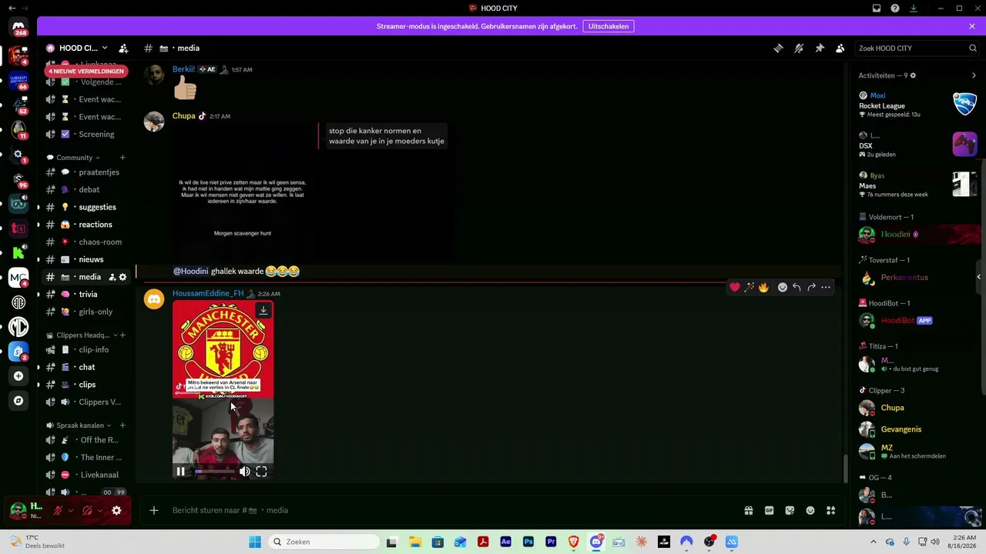Toggle microphone mute in user panel
The image size is (986, 554).
click(x=58, y=510)
